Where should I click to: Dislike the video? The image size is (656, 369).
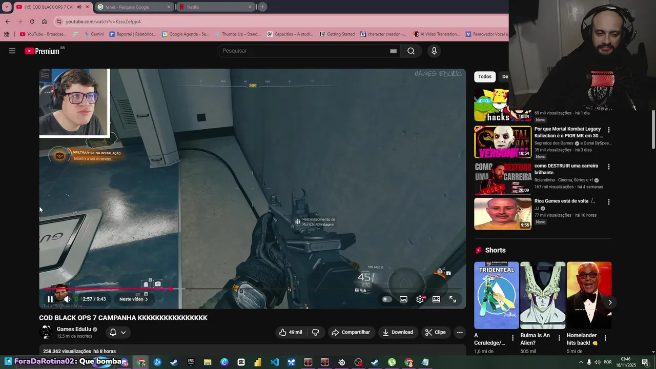tap(315, 332)
